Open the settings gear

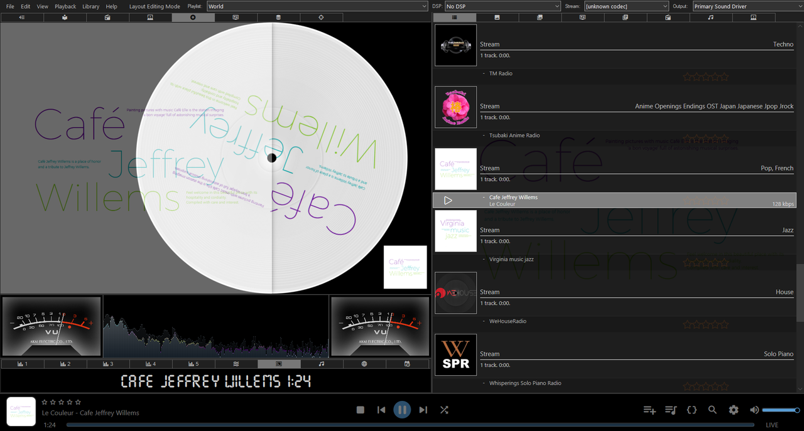click(x=734, y=410)
